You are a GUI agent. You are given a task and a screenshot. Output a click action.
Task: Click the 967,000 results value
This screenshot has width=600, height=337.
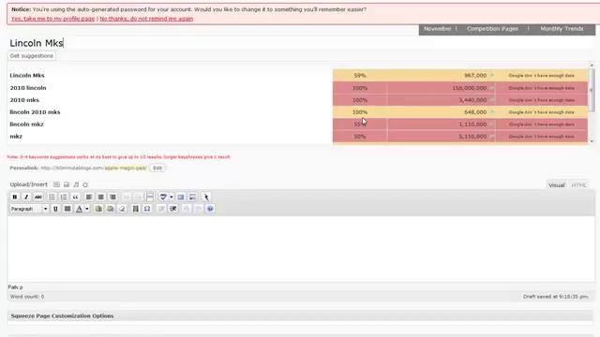click(475, 75)
